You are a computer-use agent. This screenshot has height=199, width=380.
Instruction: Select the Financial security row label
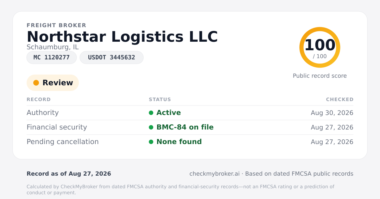(x=57, y=127)
